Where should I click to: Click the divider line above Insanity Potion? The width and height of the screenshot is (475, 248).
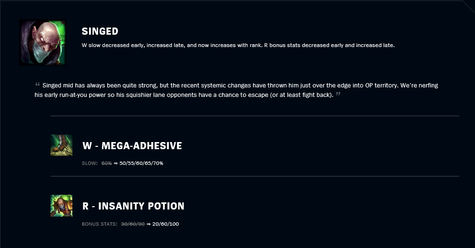pyautogui.click(x=255, y=176)
